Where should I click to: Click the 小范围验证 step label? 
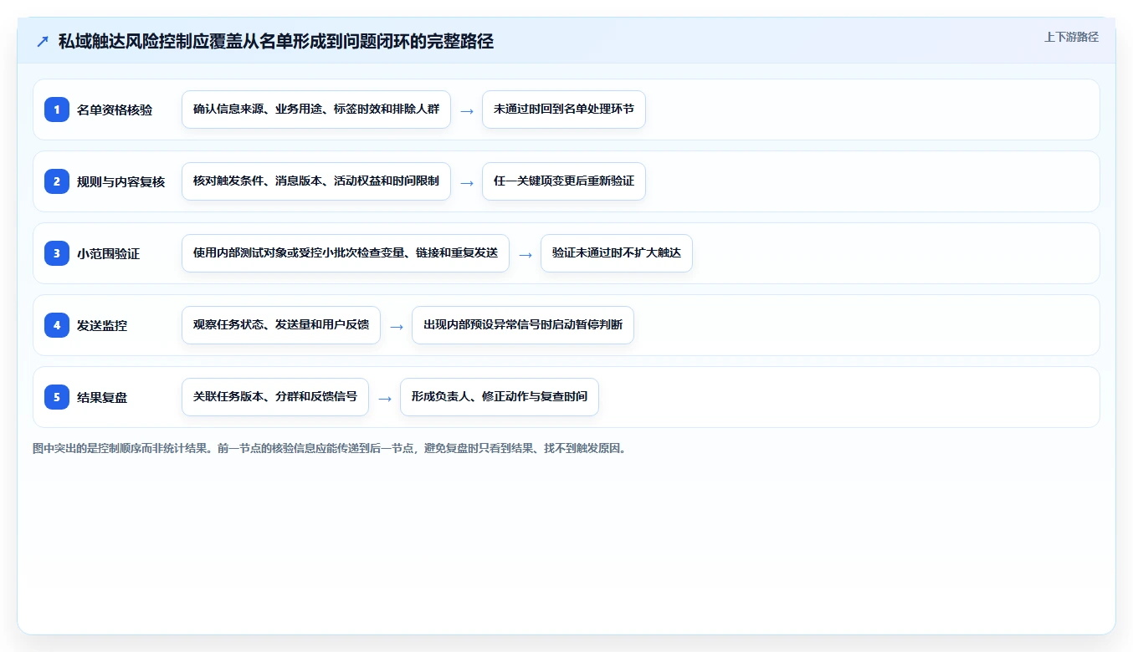coord(109,253)
